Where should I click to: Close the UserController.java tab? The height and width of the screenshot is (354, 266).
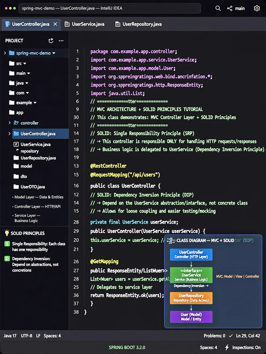point(55,24)
